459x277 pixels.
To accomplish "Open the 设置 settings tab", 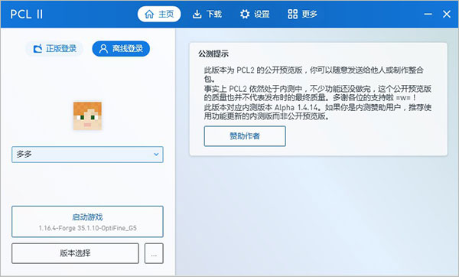I will (255, 14).
